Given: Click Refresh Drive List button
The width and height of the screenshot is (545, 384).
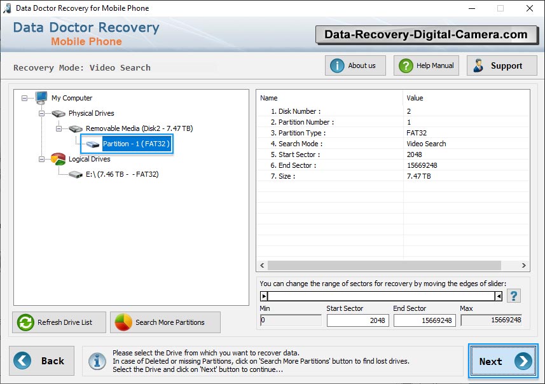Looking at the screenshot, I should 59,322.
